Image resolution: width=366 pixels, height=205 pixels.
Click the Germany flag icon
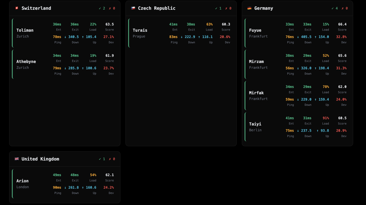point(249,8)
